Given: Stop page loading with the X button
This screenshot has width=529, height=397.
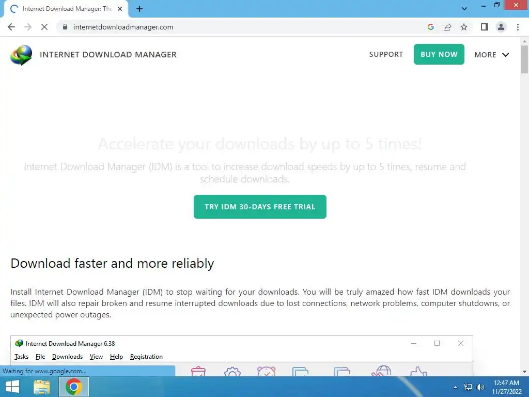Looking at the screenshot, I should [44, 27].
